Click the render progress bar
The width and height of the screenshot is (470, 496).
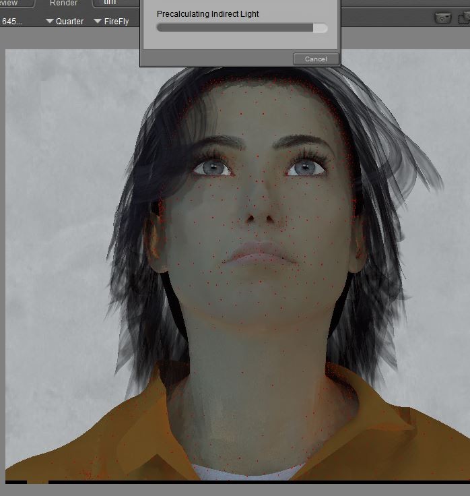click(241, 28)
